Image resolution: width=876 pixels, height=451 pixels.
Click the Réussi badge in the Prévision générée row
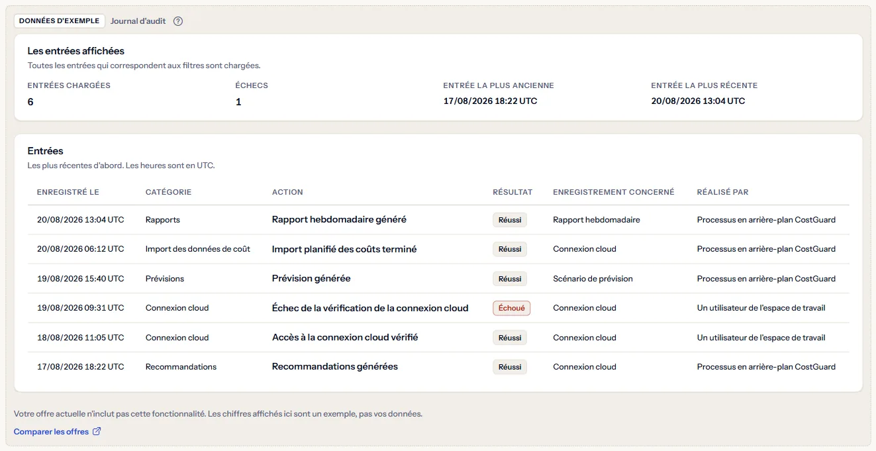(x=510, y=279)
